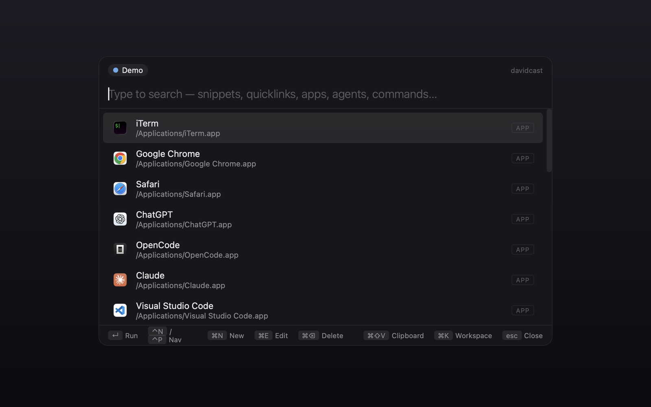Focus the Type to search field
The height and width of the screenshot is (407, 651).
325,94
